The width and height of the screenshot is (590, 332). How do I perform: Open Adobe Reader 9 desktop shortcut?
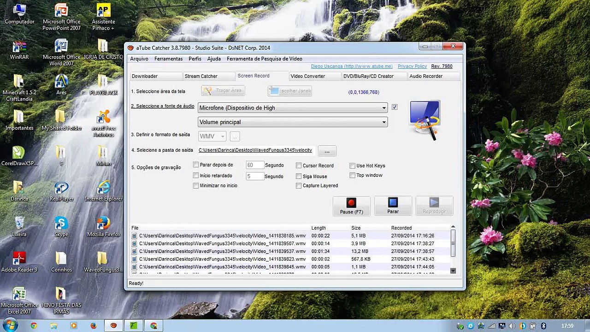click(19, 262)
